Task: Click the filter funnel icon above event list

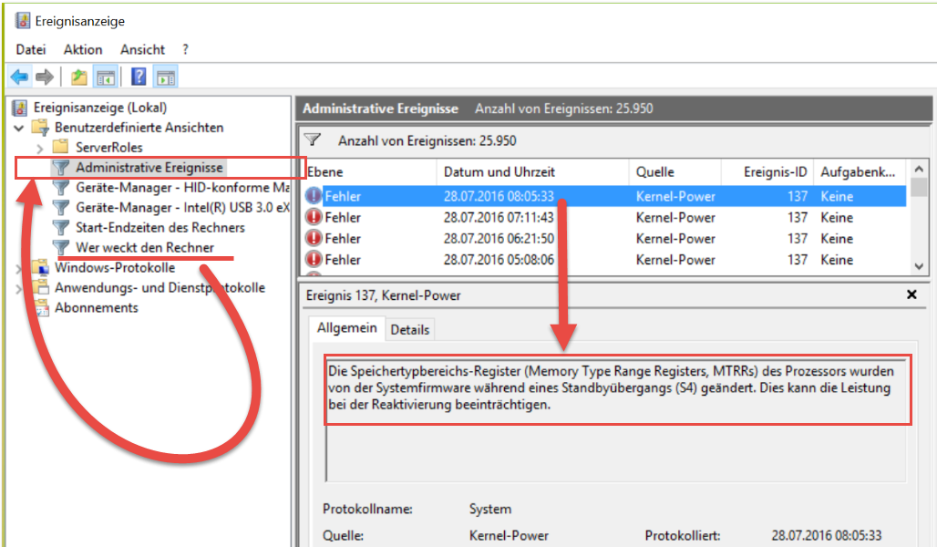Action: click(x=314, y=140)
